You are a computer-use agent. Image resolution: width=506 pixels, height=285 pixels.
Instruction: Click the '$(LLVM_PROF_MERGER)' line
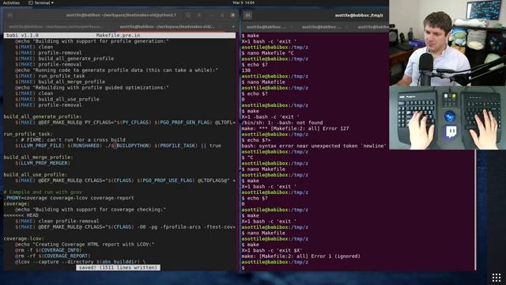(x=42, y=163)
